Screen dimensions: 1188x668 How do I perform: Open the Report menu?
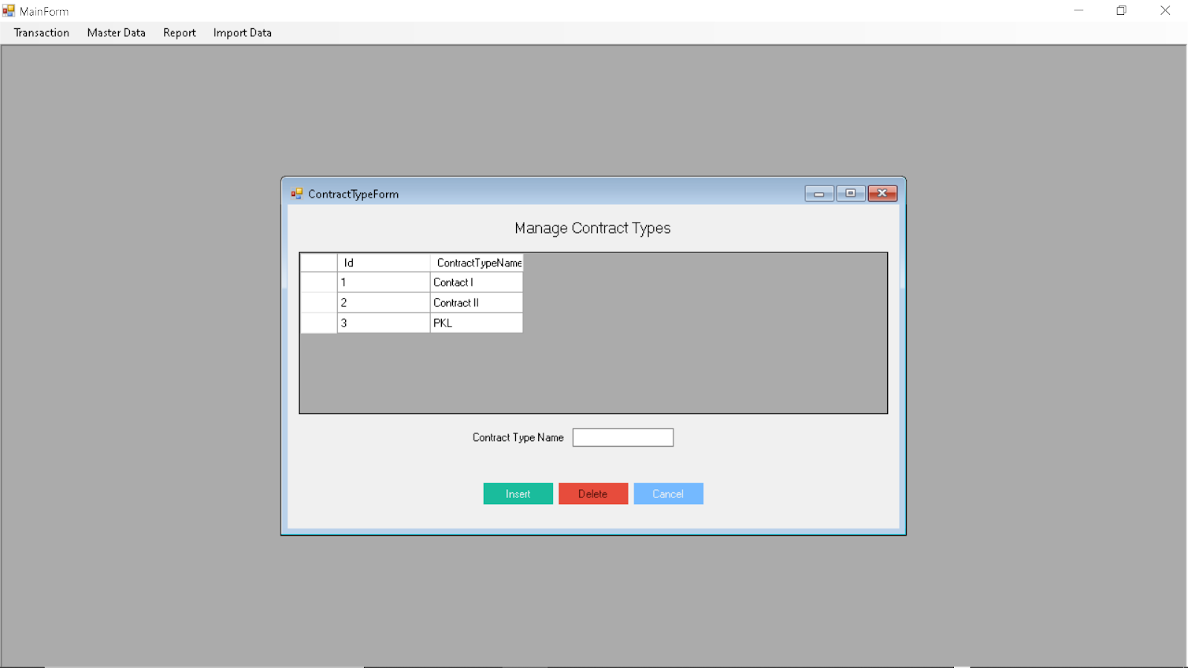click(x=179, y=33)
